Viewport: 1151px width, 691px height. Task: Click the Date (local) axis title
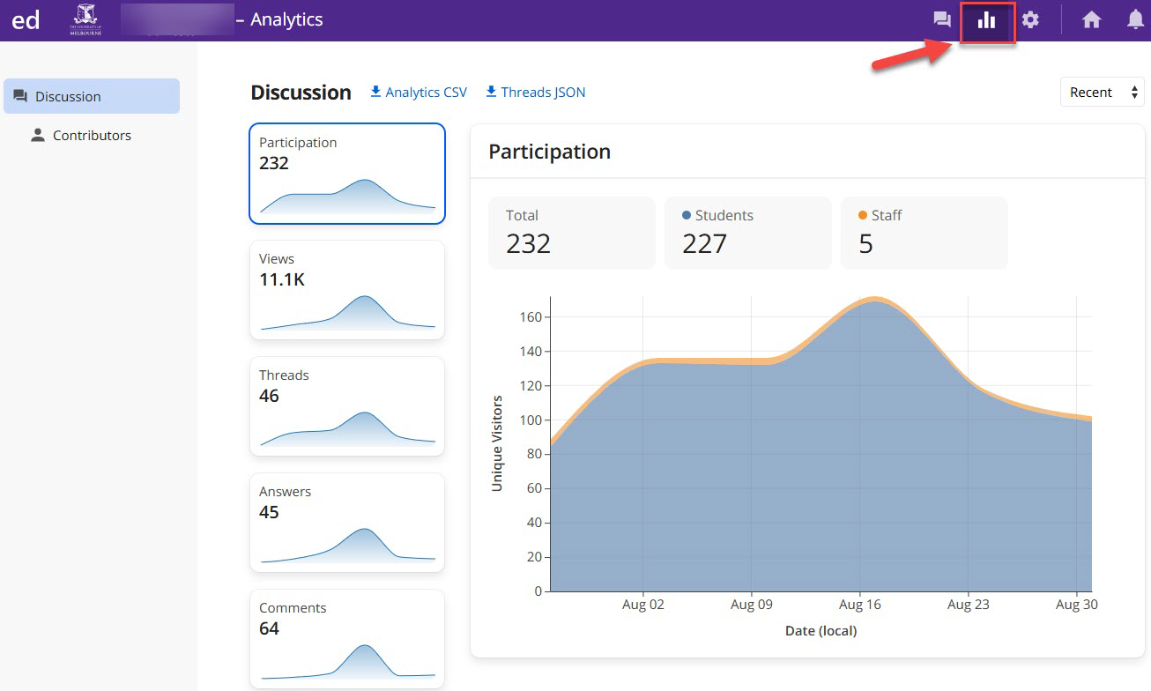821,631
